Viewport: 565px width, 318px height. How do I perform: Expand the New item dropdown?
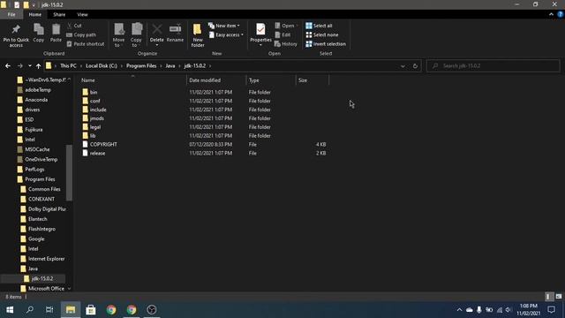click(223, 26)
